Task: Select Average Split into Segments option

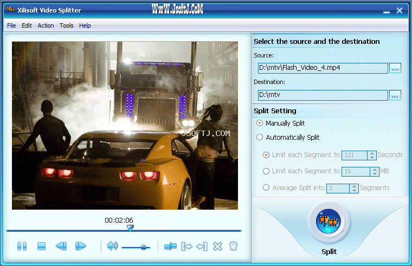Action: click(266, 188)
